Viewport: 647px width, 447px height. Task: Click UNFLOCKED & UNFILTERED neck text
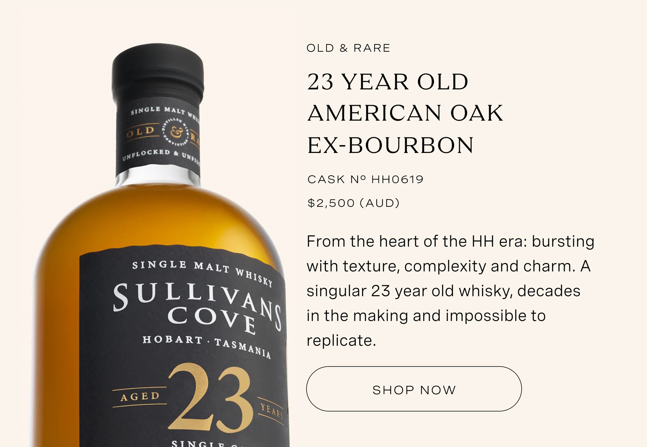coord(161,156)
